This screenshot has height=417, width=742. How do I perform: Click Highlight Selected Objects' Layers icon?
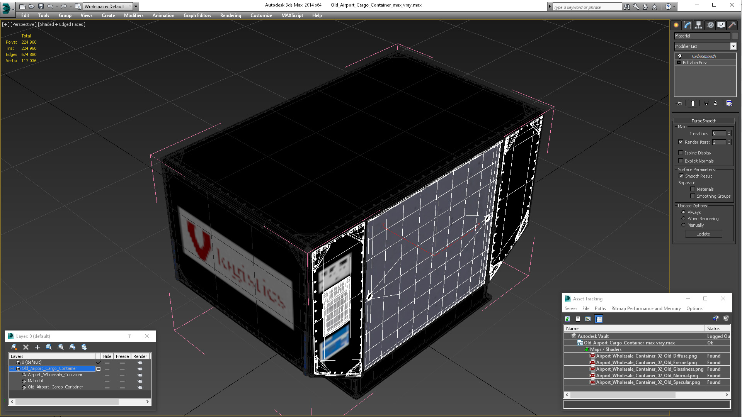[61, 347]
